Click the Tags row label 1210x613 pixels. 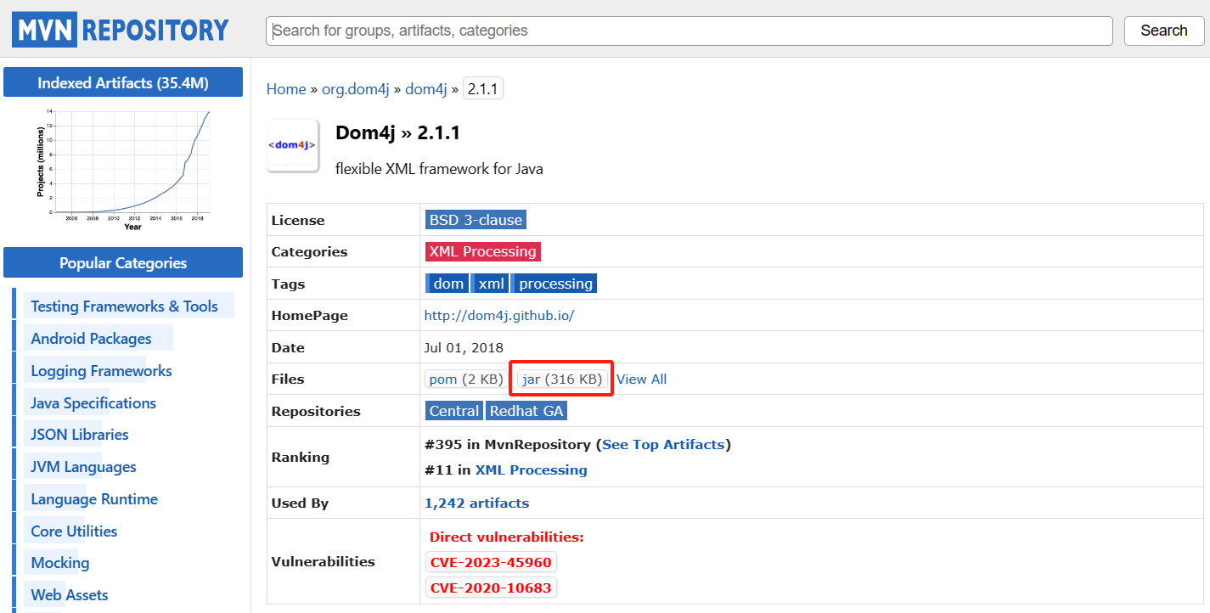[x=288, y=284]
